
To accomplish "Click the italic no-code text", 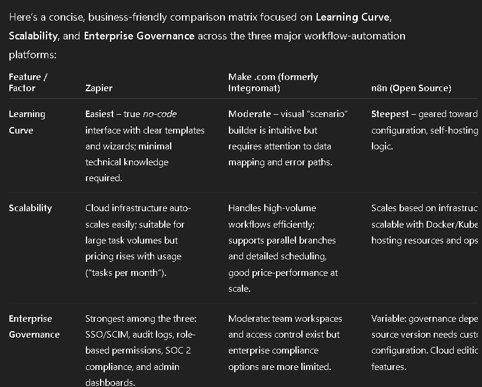I will point(159,114).
